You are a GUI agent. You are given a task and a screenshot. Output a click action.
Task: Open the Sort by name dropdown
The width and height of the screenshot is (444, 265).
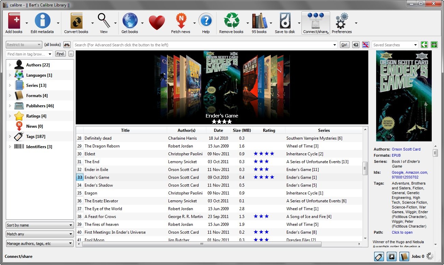coord(40,225)
